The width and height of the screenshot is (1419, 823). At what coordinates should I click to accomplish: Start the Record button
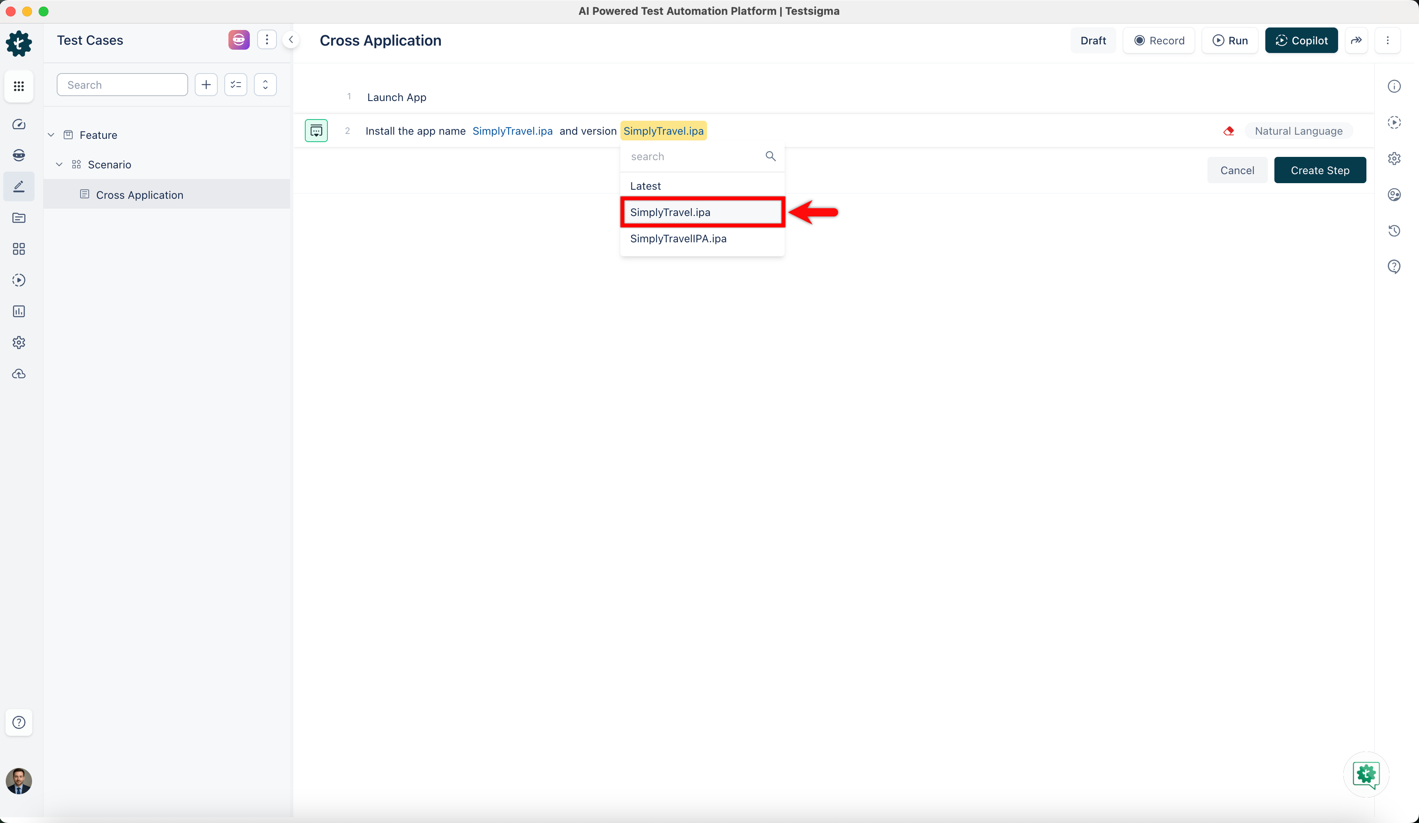click(x=1159, y=41)
